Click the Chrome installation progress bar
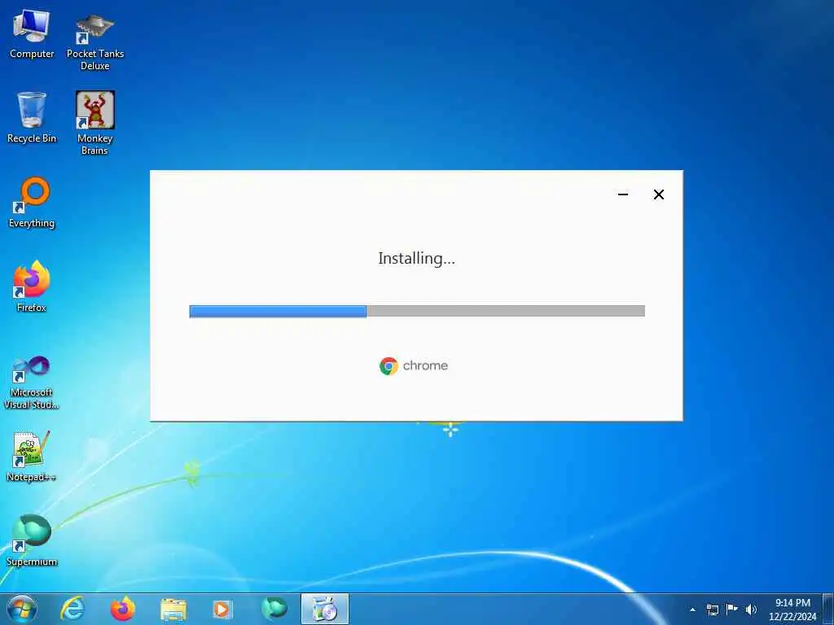The width and height of the screenshot is (834, 625). (417, 311)
